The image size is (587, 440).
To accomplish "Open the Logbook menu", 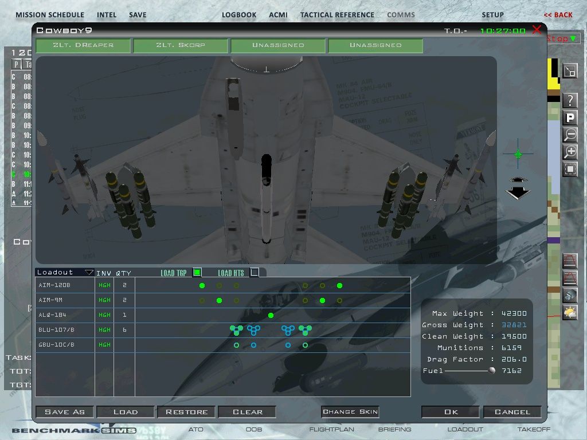I will click(239, 15).
